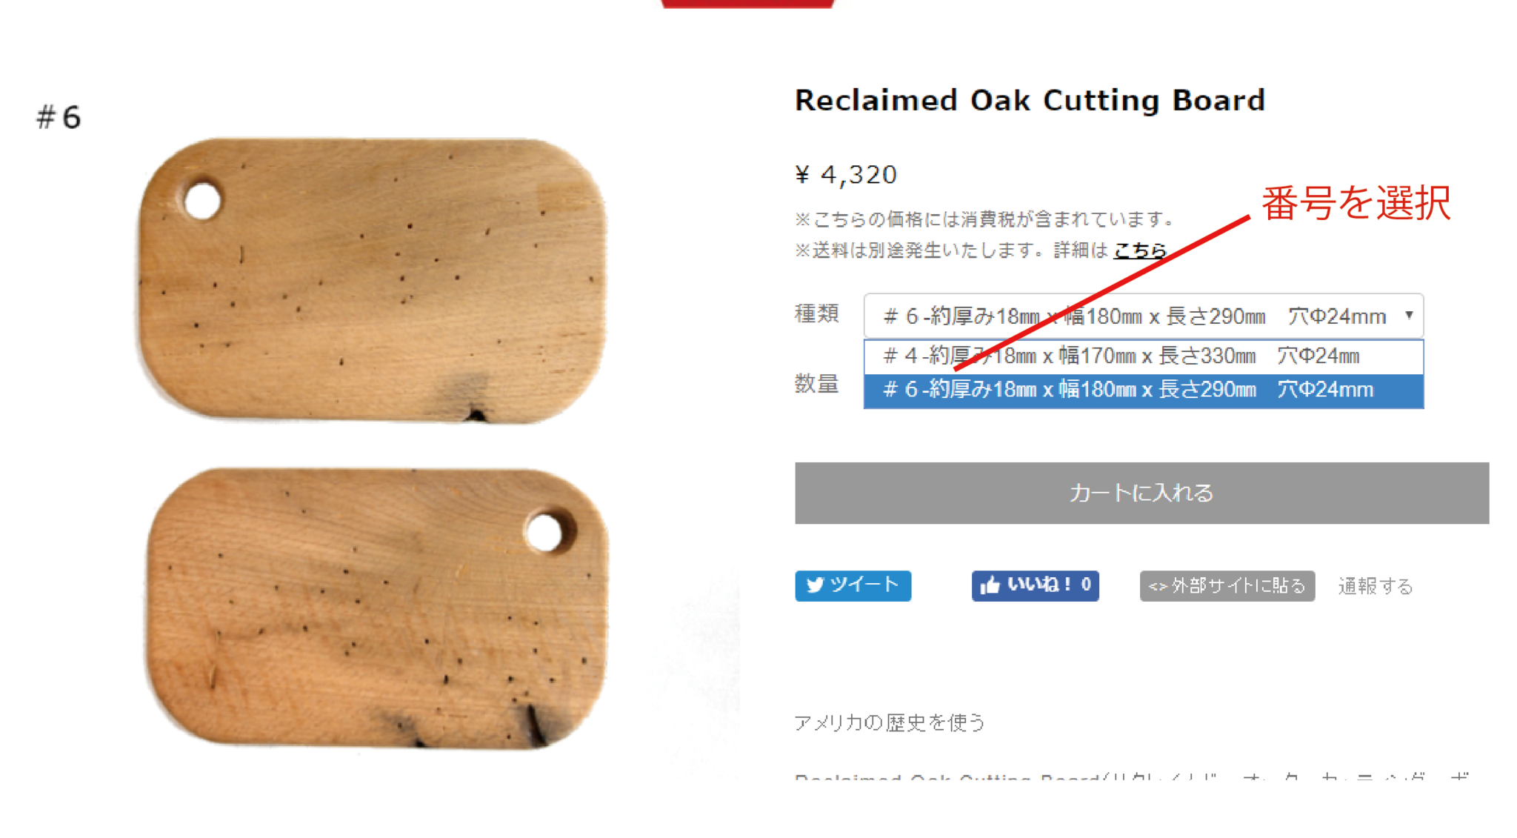Open shipping details こちら link
Viewport: 1517px width, 838px height.
1140,250
